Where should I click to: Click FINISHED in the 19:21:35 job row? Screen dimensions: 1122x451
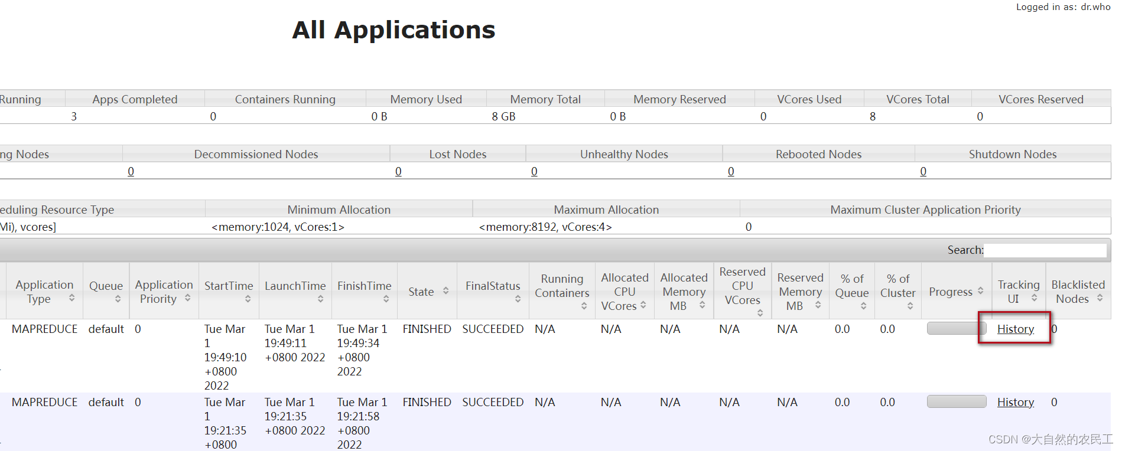(x=427, y=402)
